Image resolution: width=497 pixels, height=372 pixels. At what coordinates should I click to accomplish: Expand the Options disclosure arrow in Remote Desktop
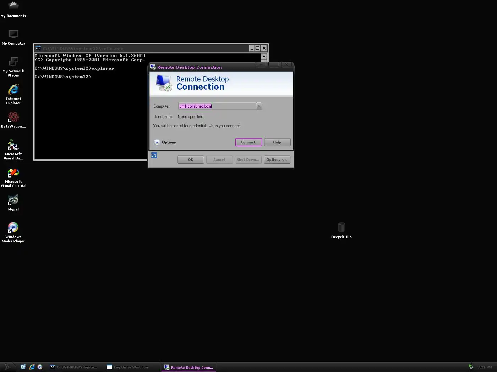point(157,142)
